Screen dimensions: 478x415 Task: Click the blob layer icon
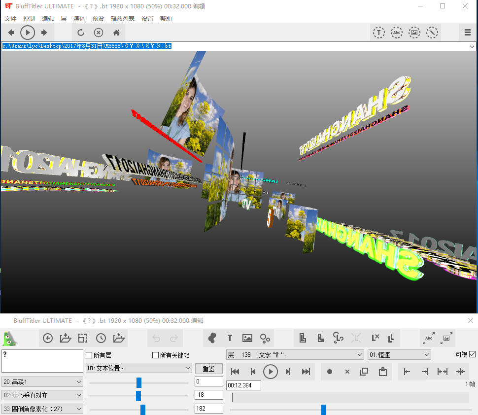pos(212,338)
